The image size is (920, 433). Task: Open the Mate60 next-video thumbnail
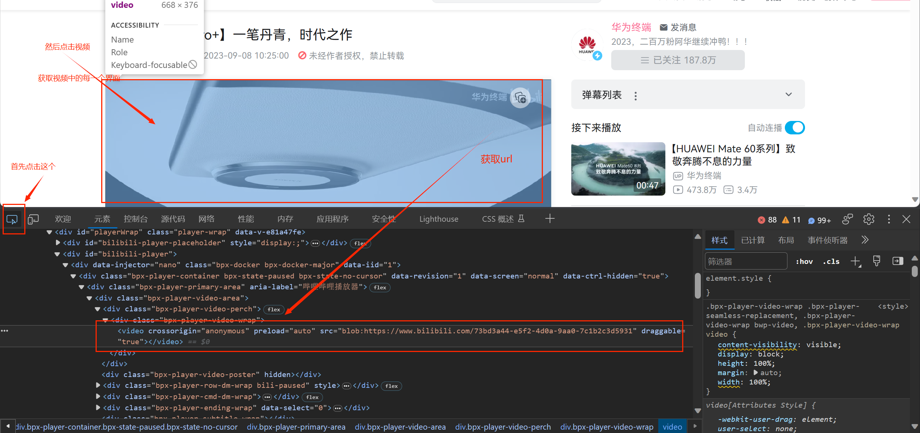(618, 169)
